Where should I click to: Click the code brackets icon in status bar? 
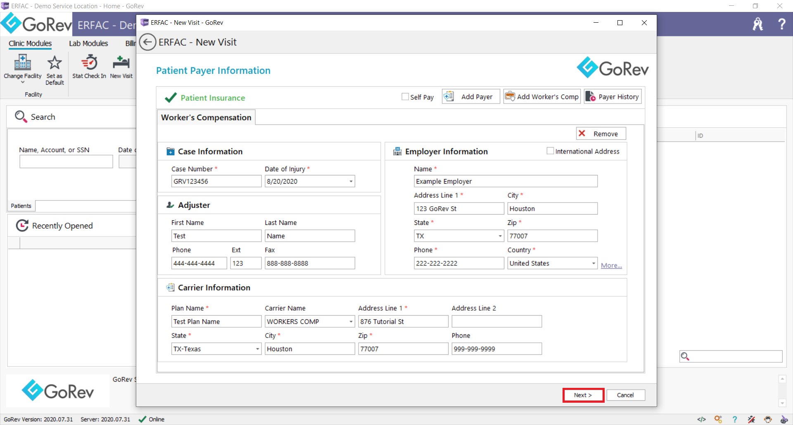(x=701, y=419)
